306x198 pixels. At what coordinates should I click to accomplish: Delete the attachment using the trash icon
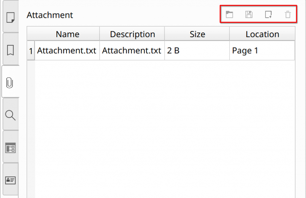click(x=288, y=14)
